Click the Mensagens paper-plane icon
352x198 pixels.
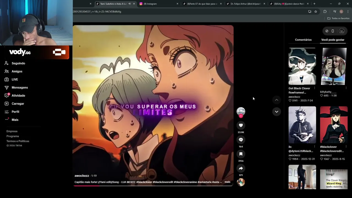(7, 87)
